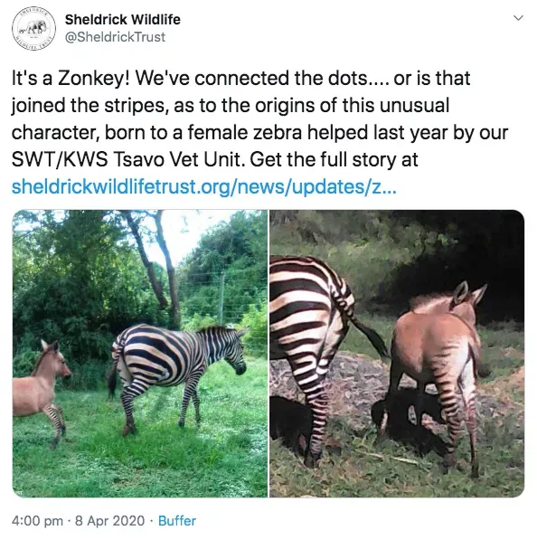Select the tan zonkey foal in left photo
This screenshot has width=537, height=540.
click(41, 392)
